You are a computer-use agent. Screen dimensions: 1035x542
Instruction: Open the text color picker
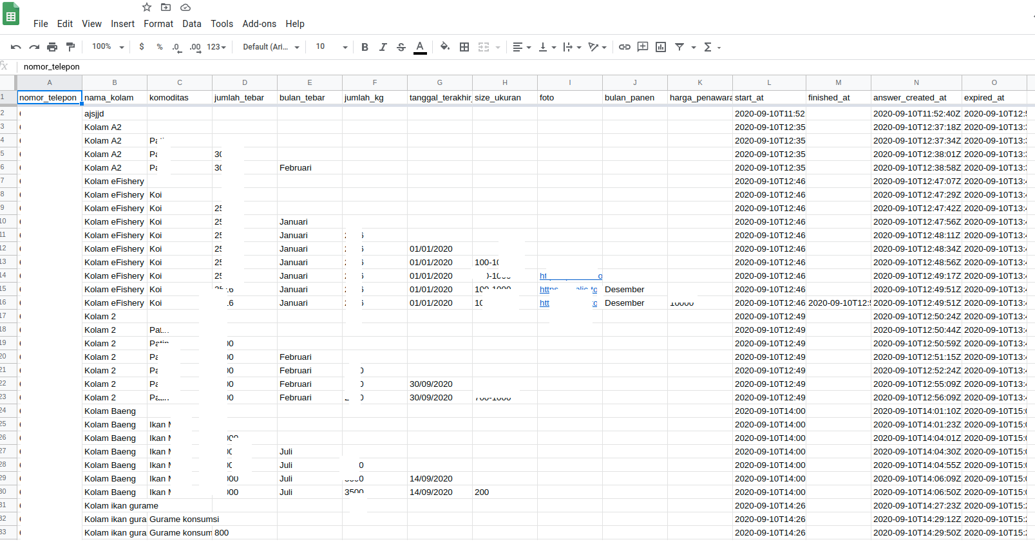point(420,47)
